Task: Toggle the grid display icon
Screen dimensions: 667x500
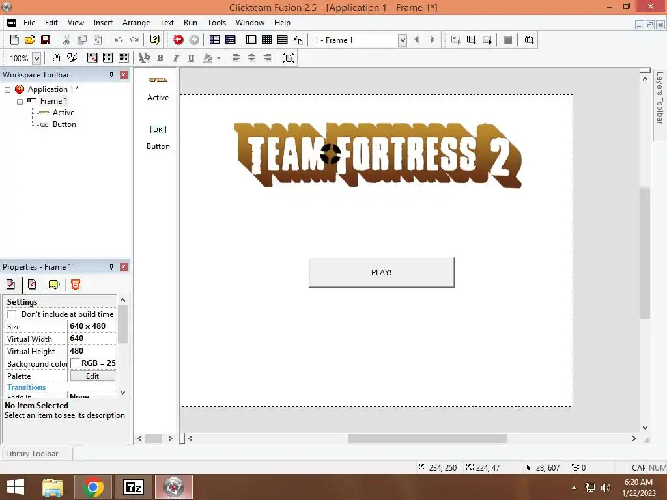Action: [x=108, y=58]
